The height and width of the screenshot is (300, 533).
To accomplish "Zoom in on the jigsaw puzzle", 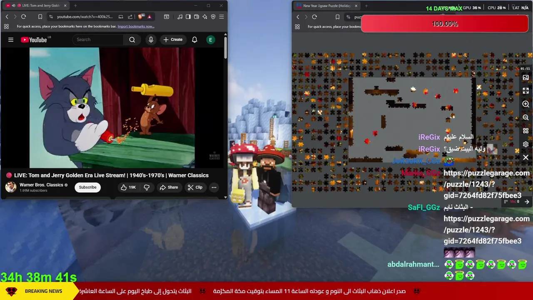I will [x=526, y=104].
